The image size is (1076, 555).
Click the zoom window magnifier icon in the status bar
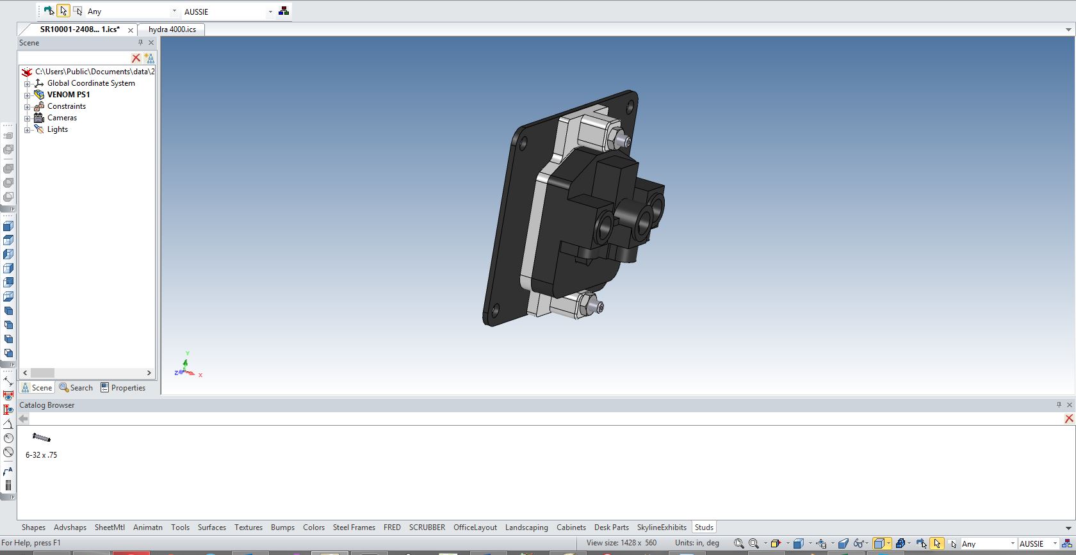[x=738, y=543]
